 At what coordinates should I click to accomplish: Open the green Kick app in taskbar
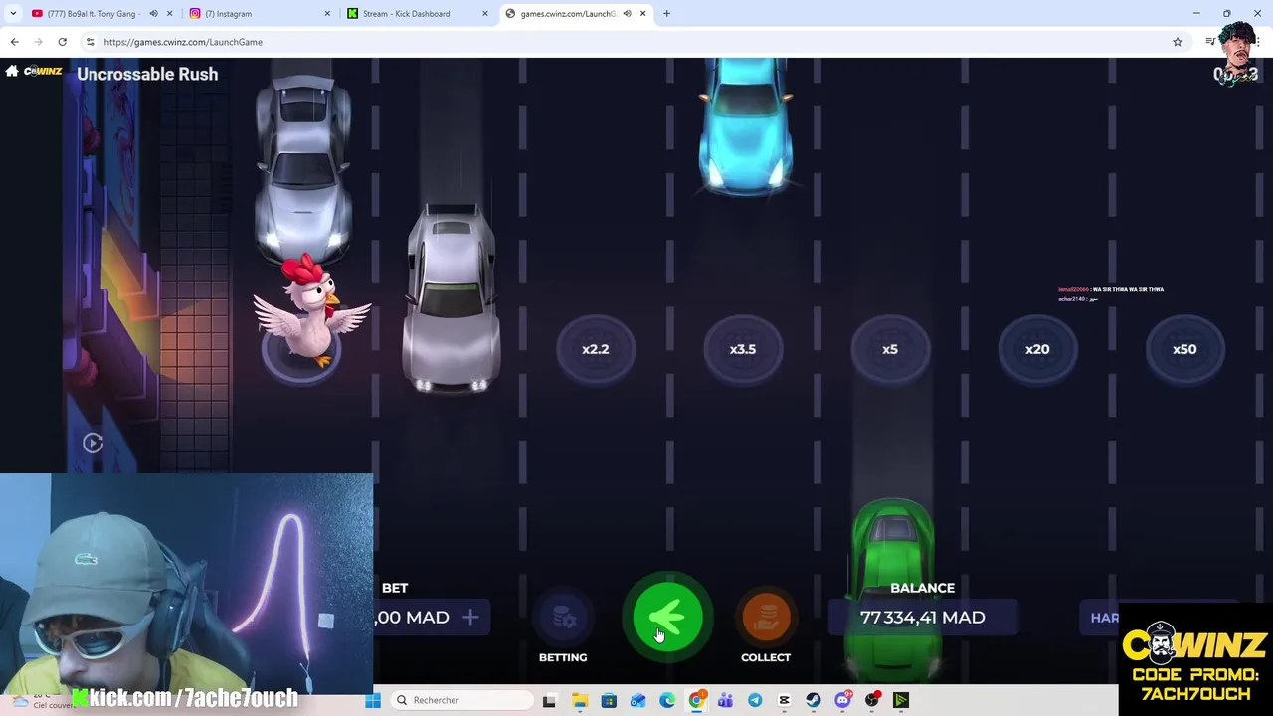[x=901, y=700]
